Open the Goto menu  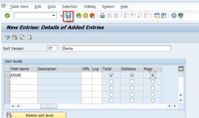52,7
